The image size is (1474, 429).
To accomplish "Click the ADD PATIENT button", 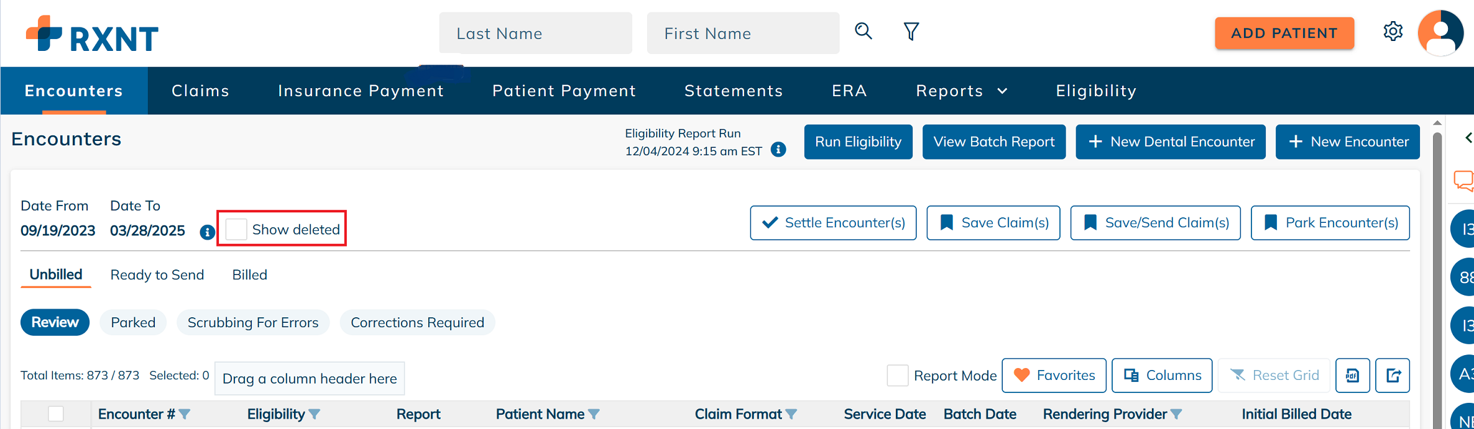I will tap(1284, 33).
